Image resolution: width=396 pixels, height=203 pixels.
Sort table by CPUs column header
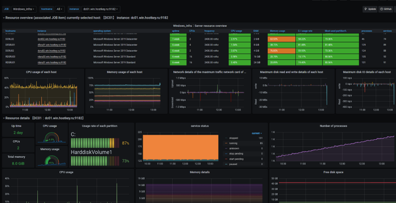coord(192,31)
